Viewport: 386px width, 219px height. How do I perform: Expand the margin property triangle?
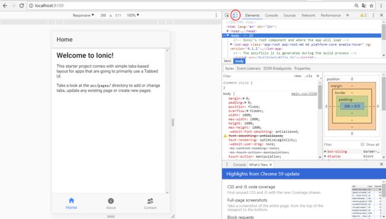click(x=243, y=99)
